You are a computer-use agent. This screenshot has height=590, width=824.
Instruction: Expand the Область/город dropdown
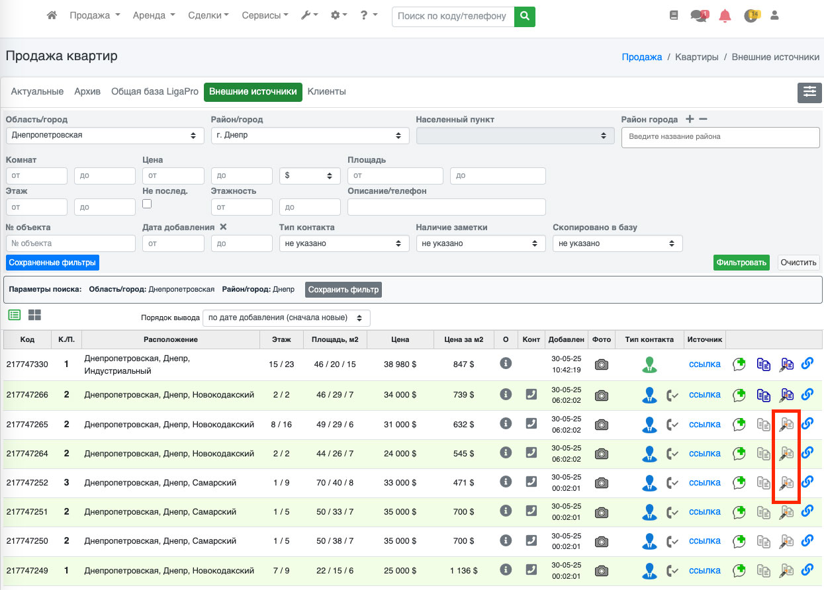pos(104,135)
